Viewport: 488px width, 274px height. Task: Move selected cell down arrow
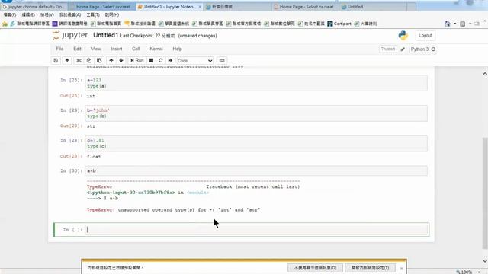(x=121, y=61)
